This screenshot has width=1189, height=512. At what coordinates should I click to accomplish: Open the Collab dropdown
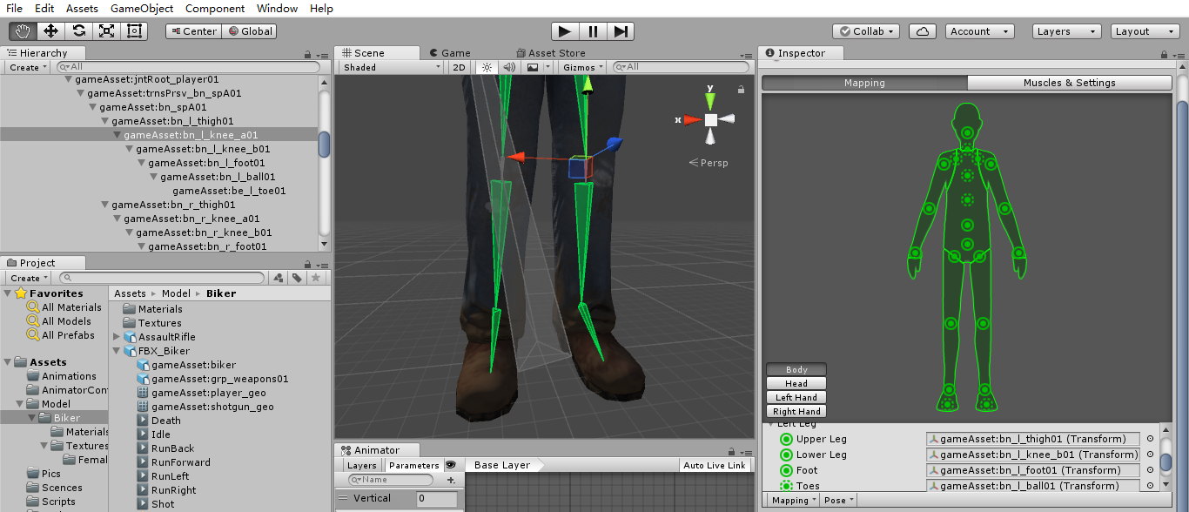866,31
